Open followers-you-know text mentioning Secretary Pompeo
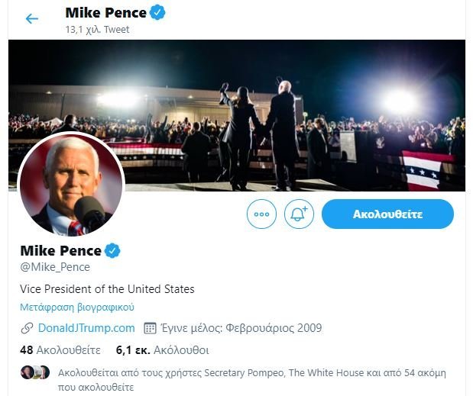This screenshot has width=473, height=396. (252, 373)
